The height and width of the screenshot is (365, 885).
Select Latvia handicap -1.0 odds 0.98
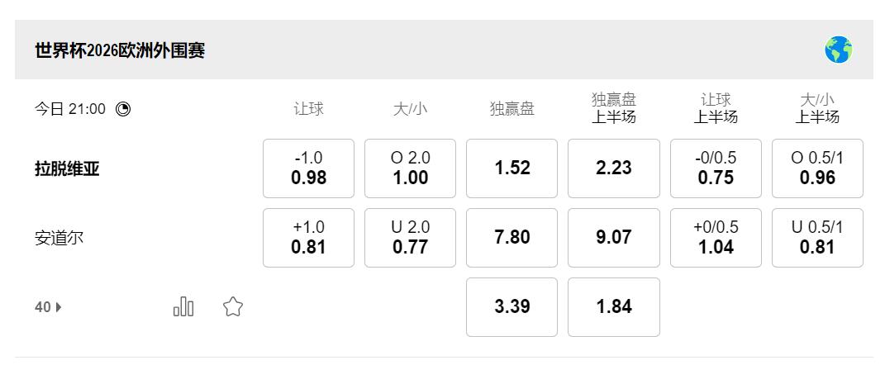pos(308,168)
